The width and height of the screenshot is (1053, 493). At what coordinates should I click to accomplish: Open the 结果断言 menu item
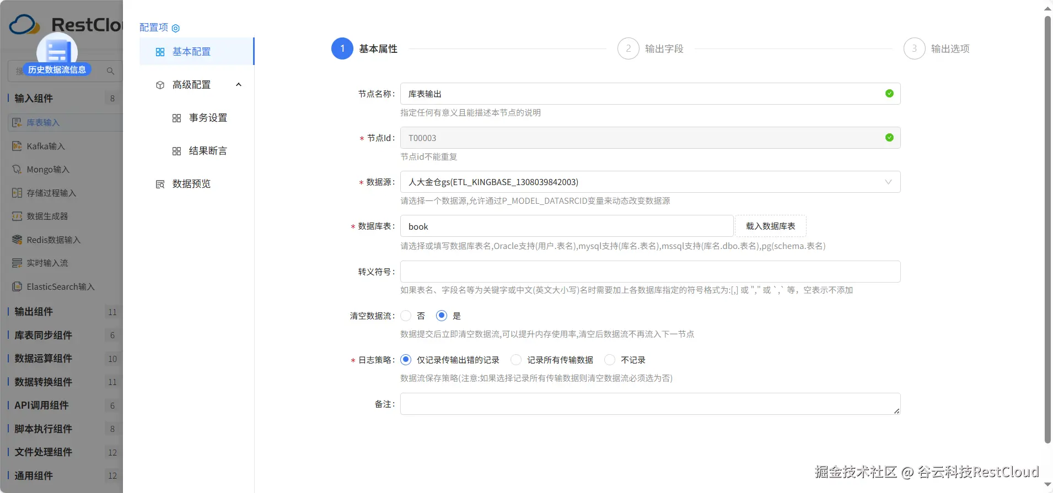pyautogui.click(x=197, y=151)
